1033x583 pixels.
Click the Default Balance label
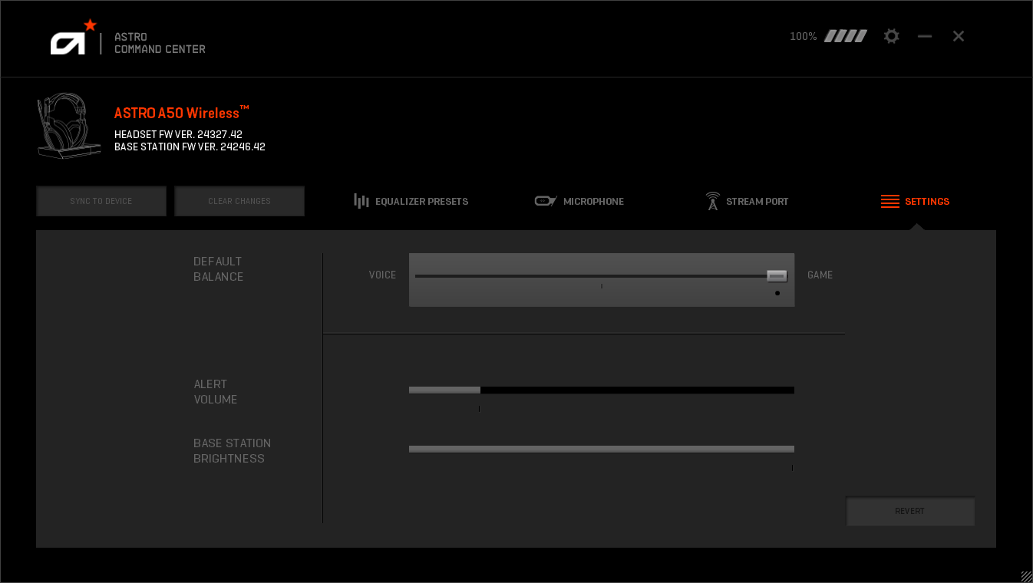point(219,269)
